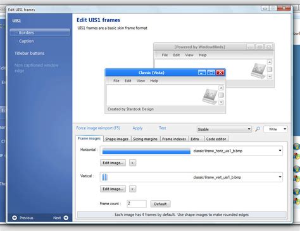The height and width of the screenshot is (231, 300).
Task: Click the red close icon on Classic preview
Action: click(220, 73)
